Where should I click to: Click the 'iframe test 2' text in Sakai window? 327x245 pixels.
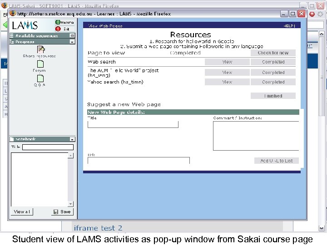click(98, 228)
